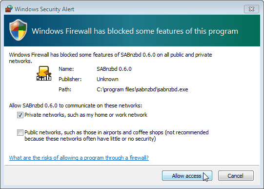Open the firewall risks help link
Screen dimensions: 264x189
coord(79,158)
